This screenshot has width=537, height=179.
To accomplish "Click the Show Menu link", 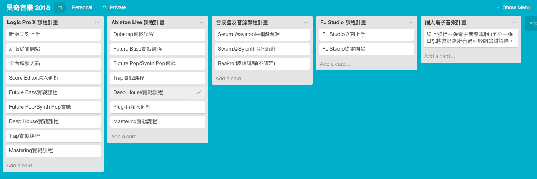I will pyautogui.click(x=516, y=7).
